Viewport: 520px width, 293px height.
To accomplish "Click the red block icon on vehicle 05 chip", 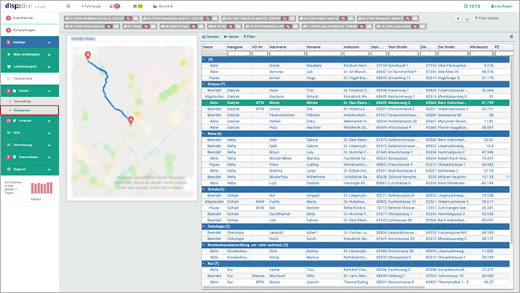I will [x=408, y=19].
